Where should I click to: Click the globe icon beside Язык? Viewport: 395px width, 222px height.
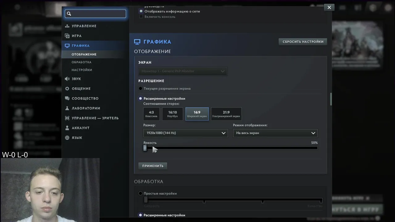[67, 138]
